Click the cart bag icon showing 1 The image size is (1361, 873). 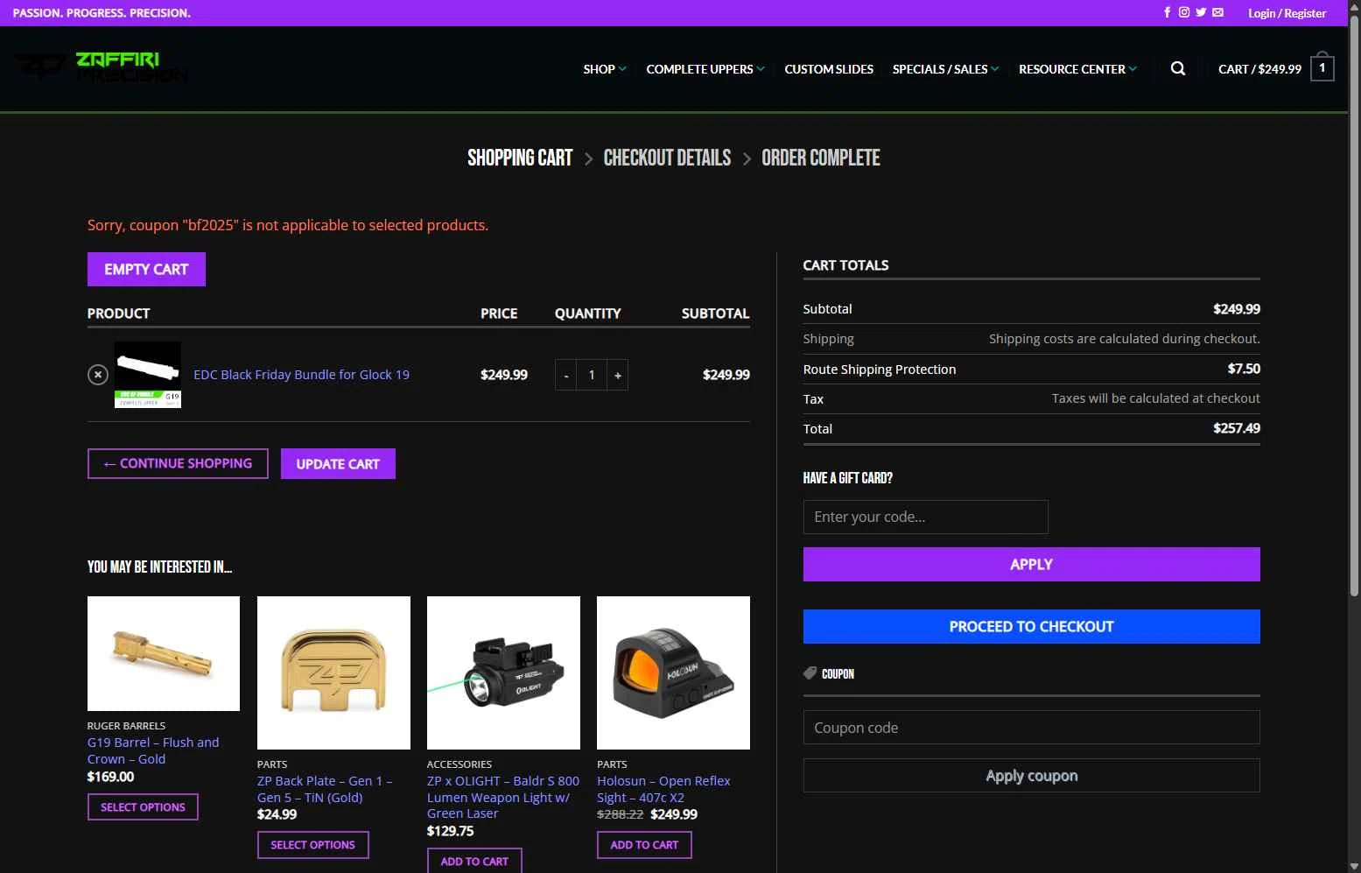point(1322,67)
